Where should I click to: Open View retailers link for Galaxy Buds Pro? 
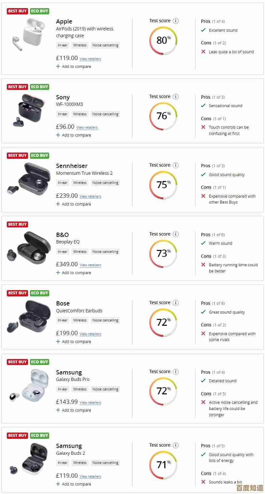[90, 403]
